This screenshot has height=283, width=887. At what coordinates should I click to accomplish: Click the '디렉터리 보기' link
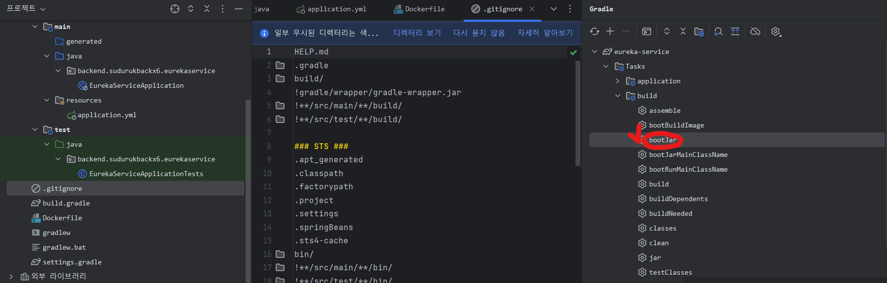(x=417, y=33)
